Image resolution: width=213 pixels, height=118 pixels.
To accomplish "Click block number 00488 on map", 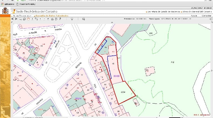I will [x=116, y=76].
